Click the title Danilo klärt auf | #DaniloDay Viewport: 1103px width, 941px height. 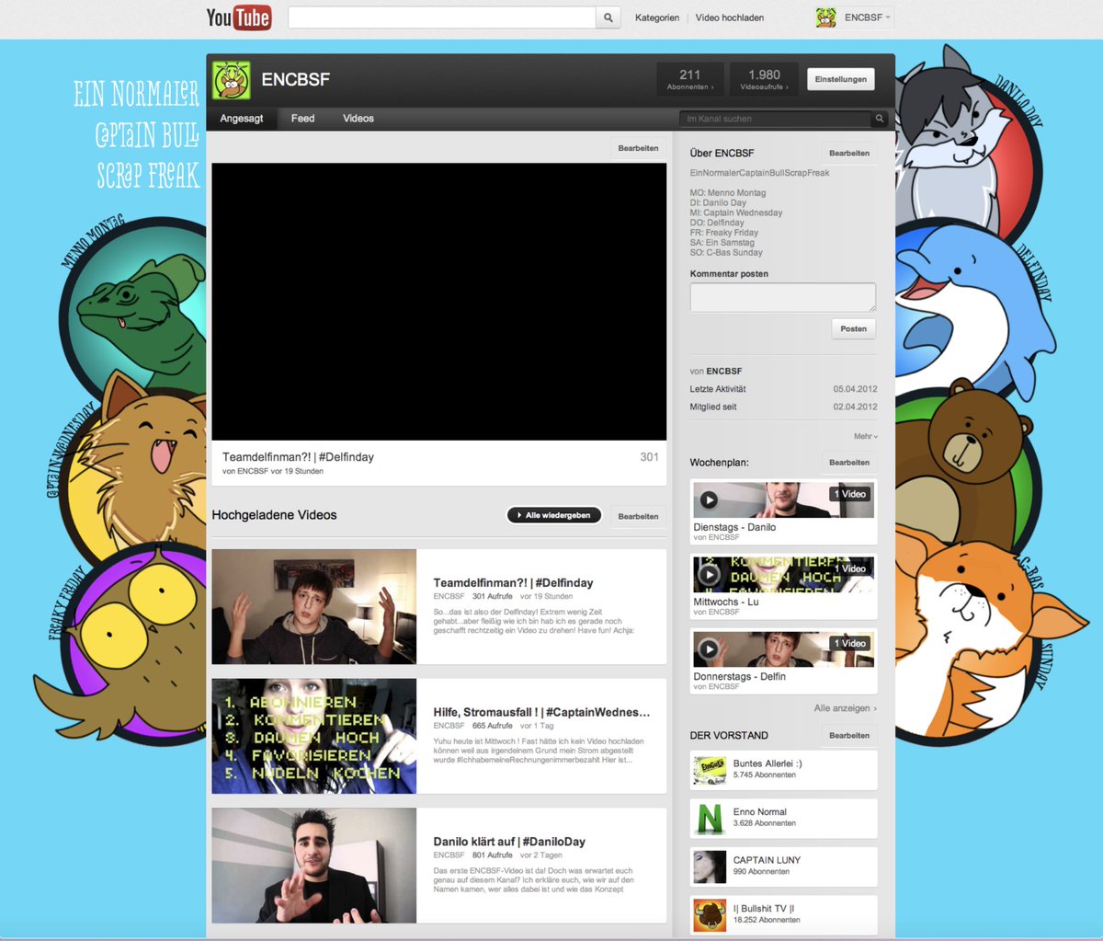(509, 842)
